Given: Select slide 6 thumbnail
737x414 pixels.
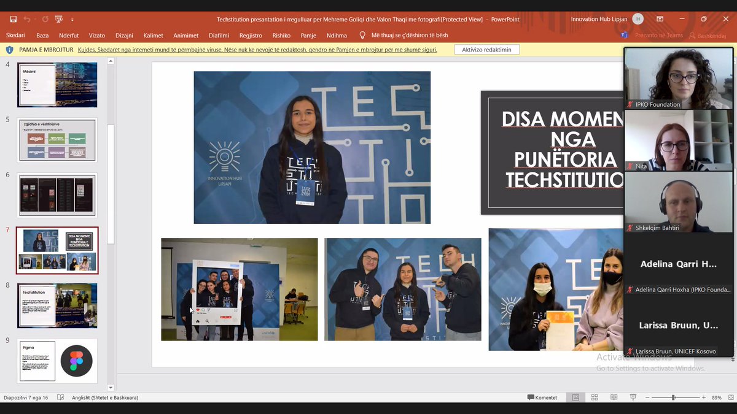Looking at the screenshot, I should [57, 195].
